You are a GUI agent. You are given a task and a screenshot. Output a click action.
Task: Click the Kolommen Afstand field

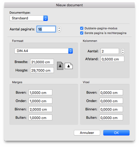point(112,59)
